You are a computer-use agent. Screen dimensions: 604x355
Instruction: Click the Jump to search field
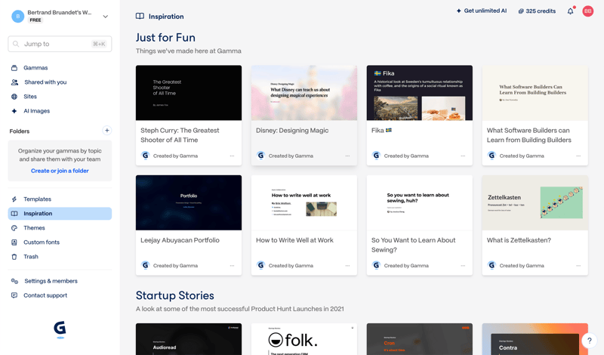pyautogui.click(x=60, y=44)
